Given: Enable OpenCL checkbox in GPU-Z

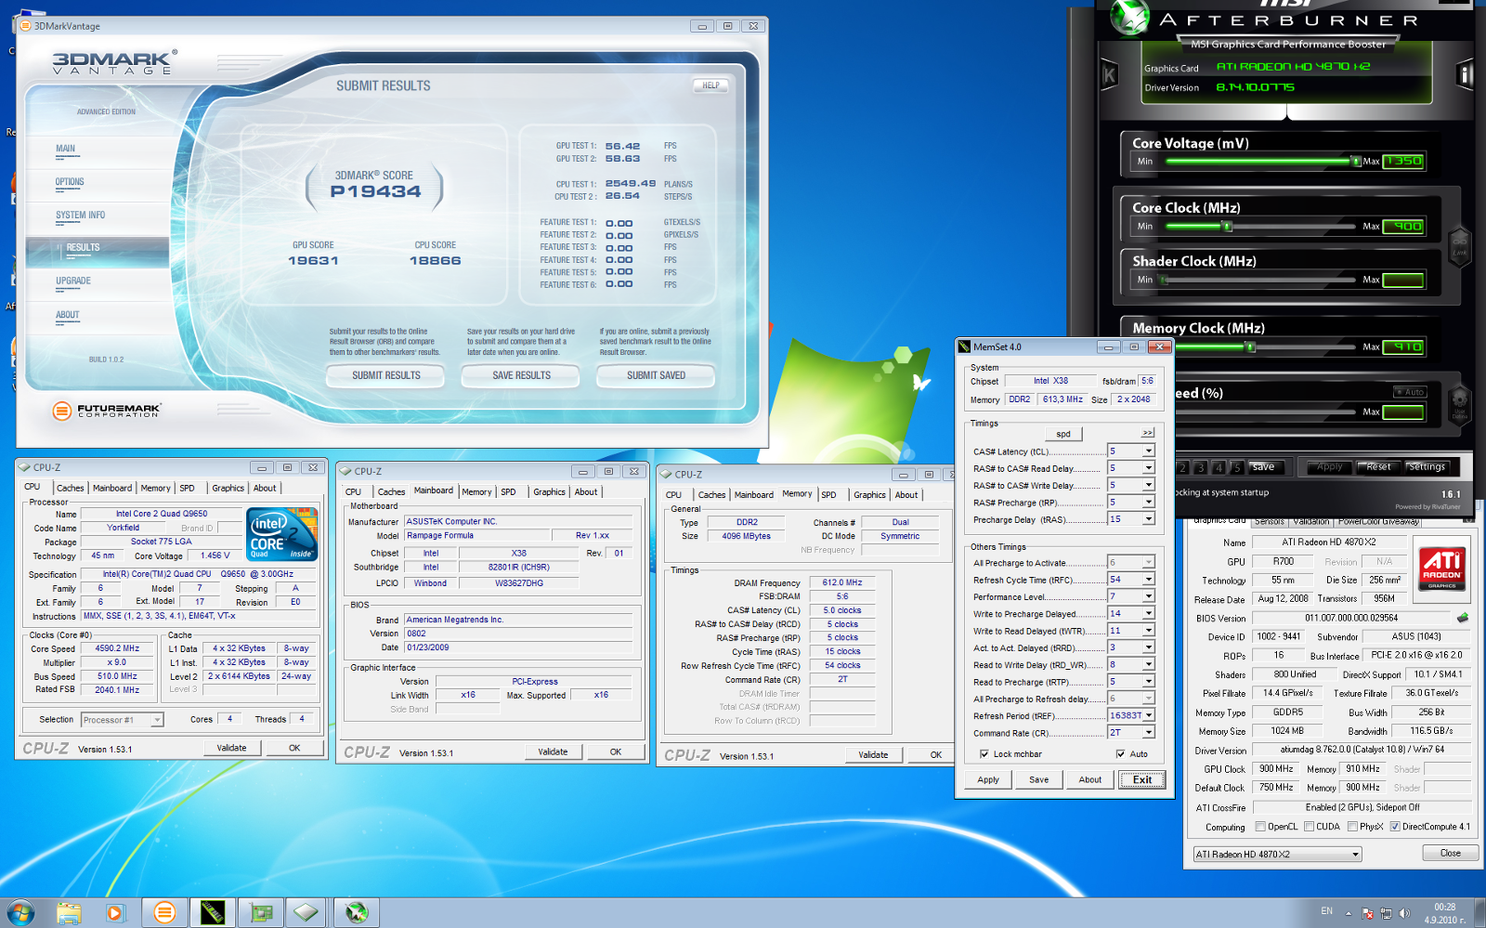Looking at the screenshot, I should (x=1260, y=827).
